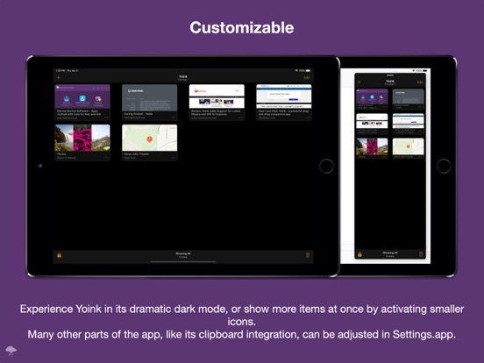The width and height of the screenshot is (484, 363).
Task: Open the Yoink title dropdown on large iPad
Action: tap(183, 77)
